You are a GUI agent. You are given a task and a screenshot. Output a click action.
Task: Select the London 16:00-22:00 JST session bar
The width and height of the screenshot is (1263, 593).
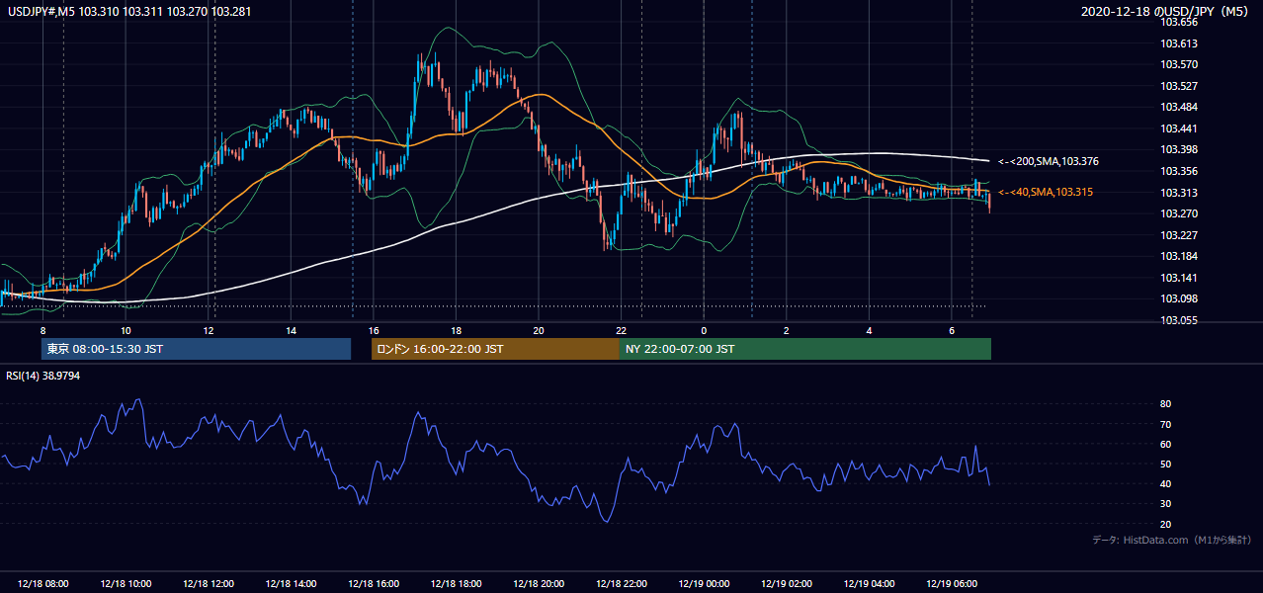point(495,349)
